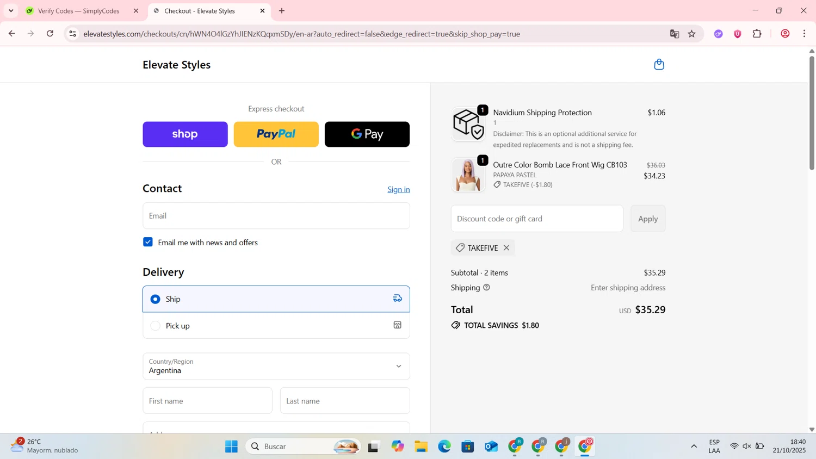The height and width of the screenshot is (459, 816).
Task: Pay with Google Pay express button
Action: [367, 134]
